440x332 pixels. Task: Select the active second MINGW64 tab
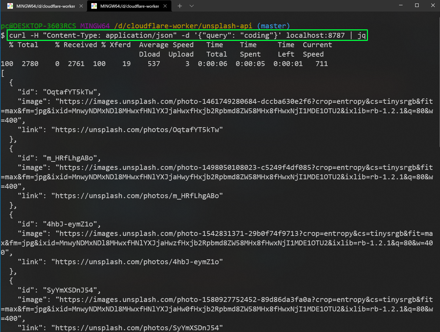point(129,6)
